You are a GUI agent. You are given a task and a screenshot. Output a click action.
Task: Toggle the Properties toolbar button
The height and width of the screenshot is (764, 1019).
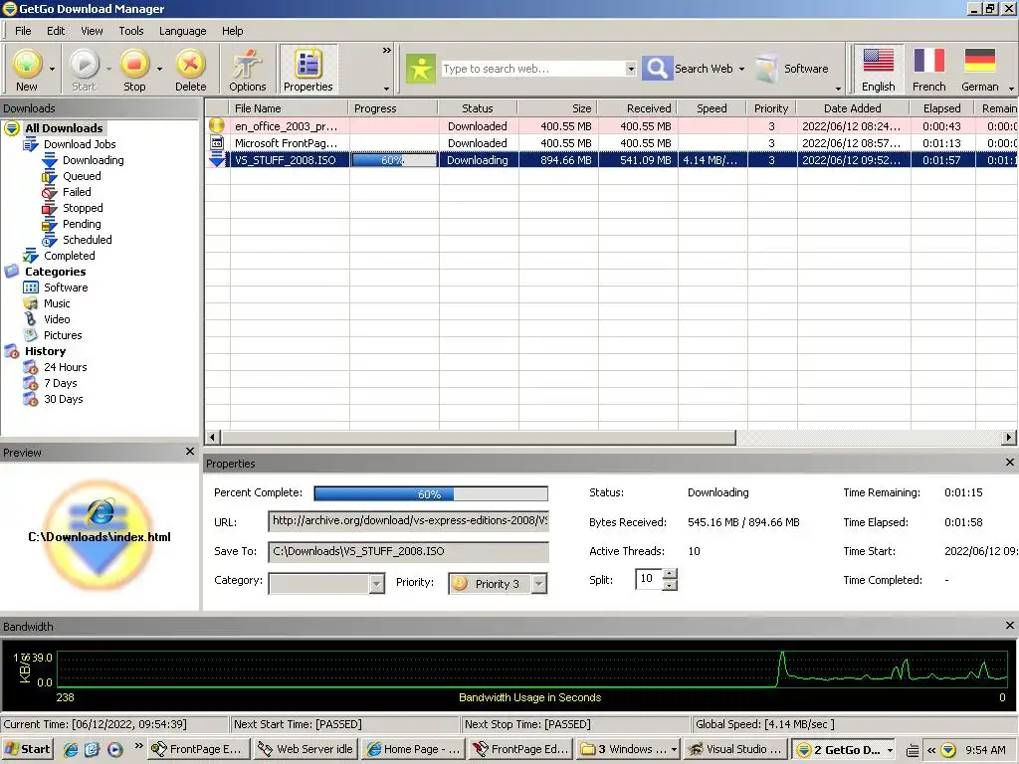coord(308,70)
